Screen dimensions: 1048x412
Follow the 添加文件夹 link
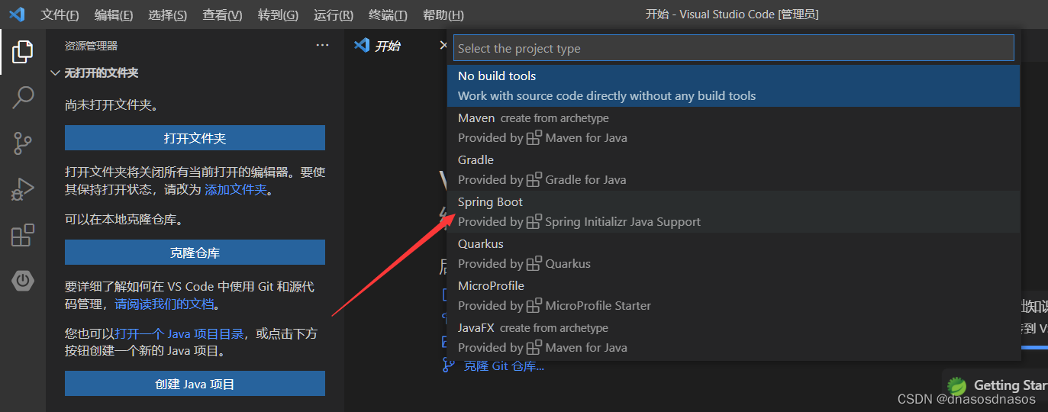(x=236, y=189)
